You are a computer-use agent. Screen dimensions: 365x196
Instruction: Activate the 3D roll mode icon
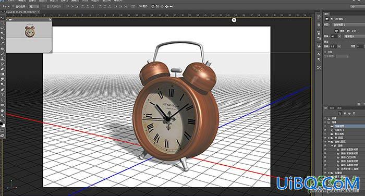click(x=157, y=7)
